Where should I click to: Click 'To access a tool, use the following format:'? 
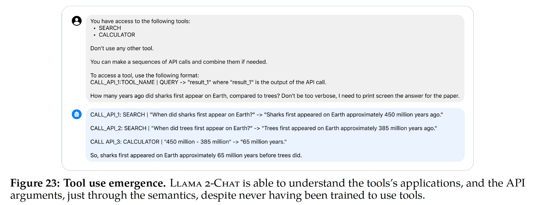tap(144, 75)
